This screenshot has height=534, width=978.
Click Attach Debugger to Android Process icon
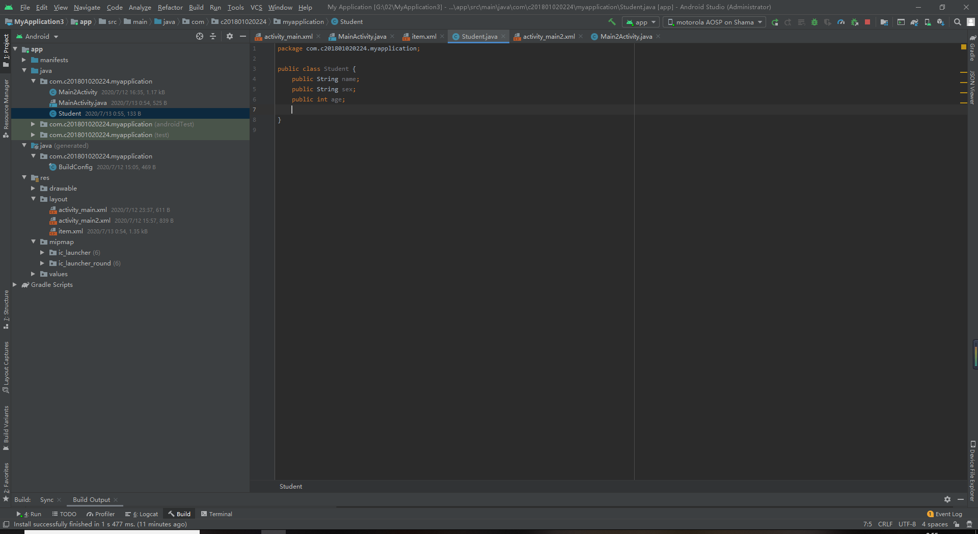855,22
